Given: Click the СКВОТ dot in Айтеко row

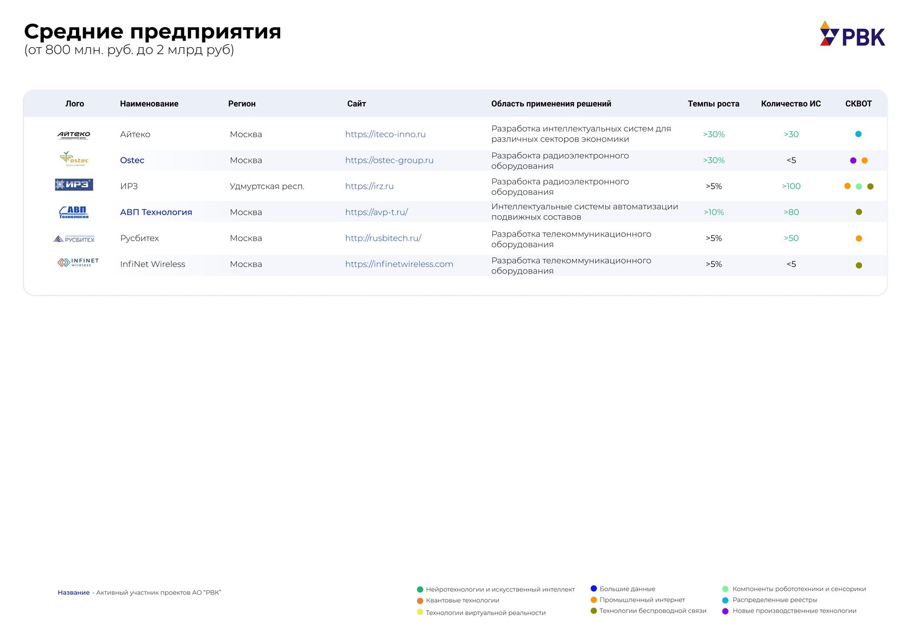Looking at the screenshot, I should 858,134.
